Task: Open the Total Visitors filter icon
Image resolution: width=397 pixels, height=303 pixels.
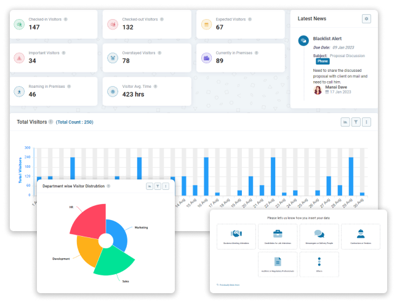Action: [356, 122]
